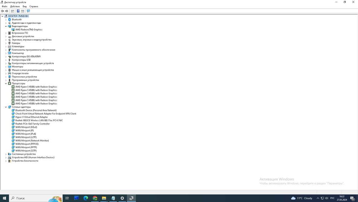This screenshot has height=202, width=358.
Task: Click the 11°C Cloudy weather widget
Action: (301, 198)
